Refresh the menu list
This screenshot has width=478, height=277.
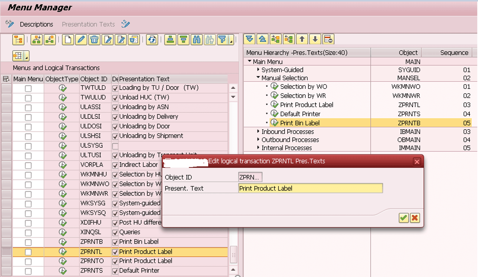152,40
